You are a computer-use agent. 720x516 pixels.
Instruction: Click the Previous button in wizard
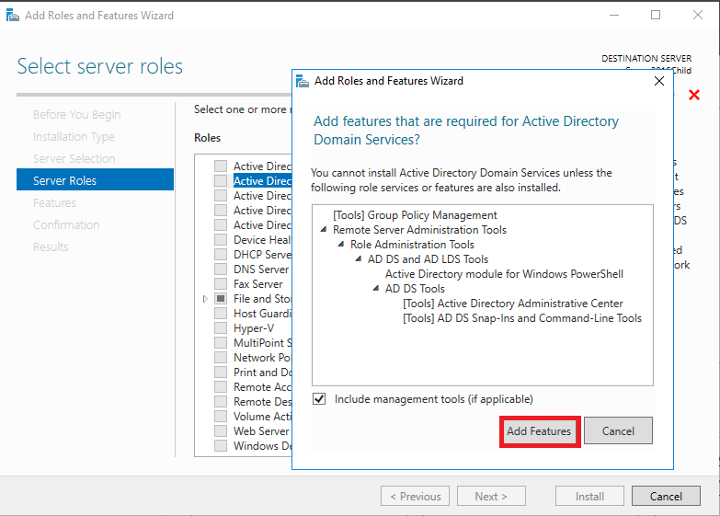(x=415, y=497)
